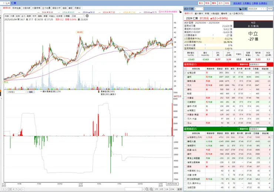
Task: Click the zoom out magnifier icon
Action: pos(147,189)
